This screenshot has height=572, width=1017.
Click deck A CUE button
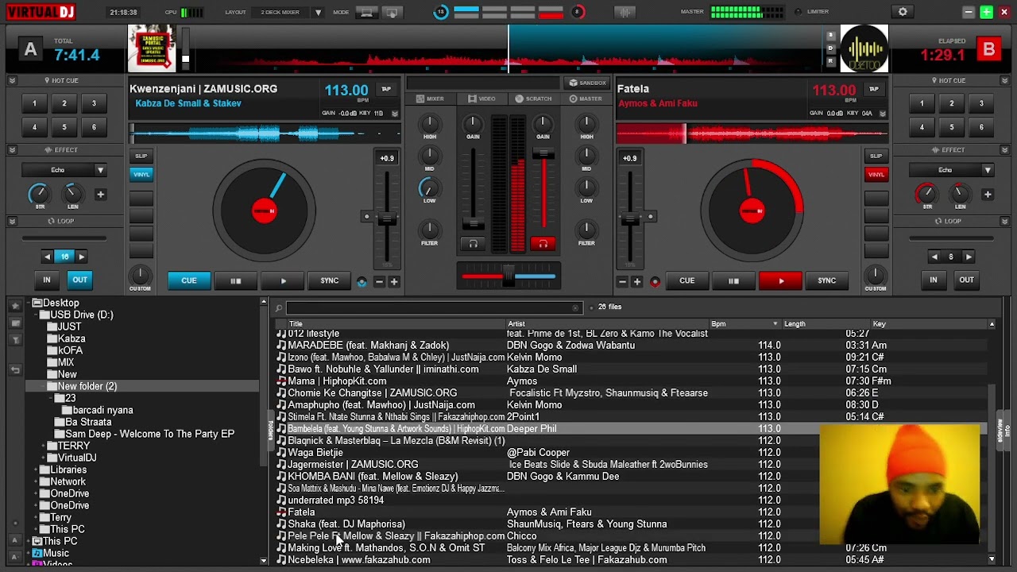(189, 280)
